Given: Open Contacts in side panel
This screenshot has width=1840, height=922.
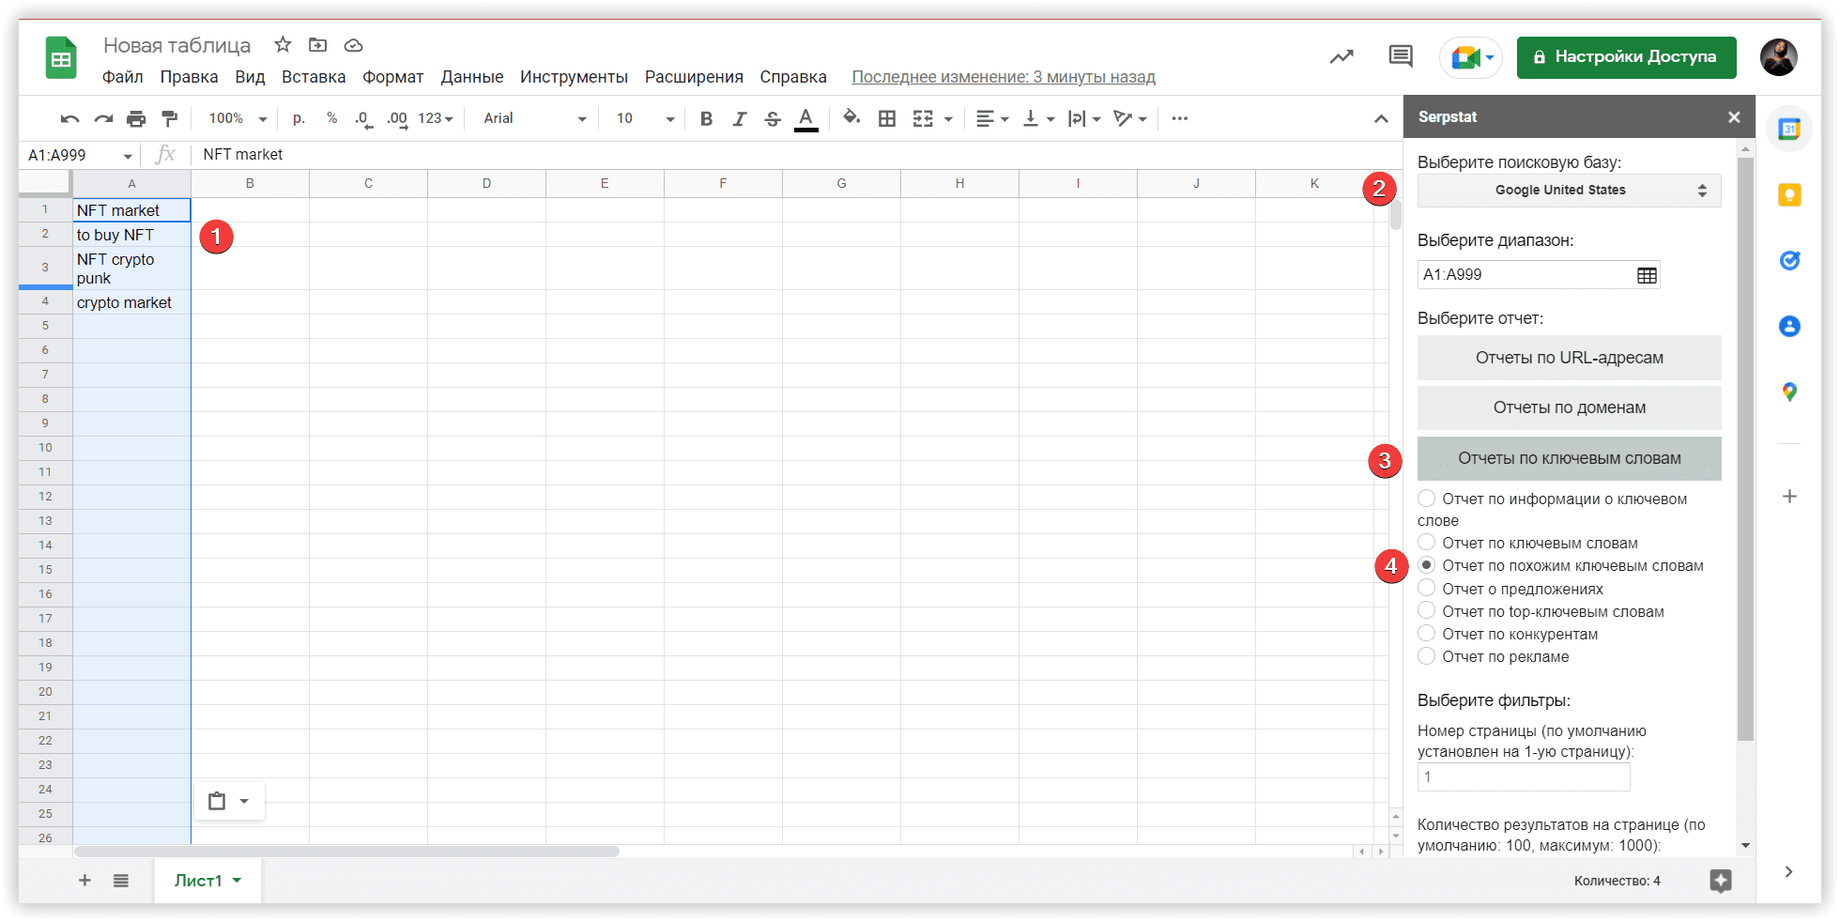Looking at the screenshot, I should (x=1789, y=326).
